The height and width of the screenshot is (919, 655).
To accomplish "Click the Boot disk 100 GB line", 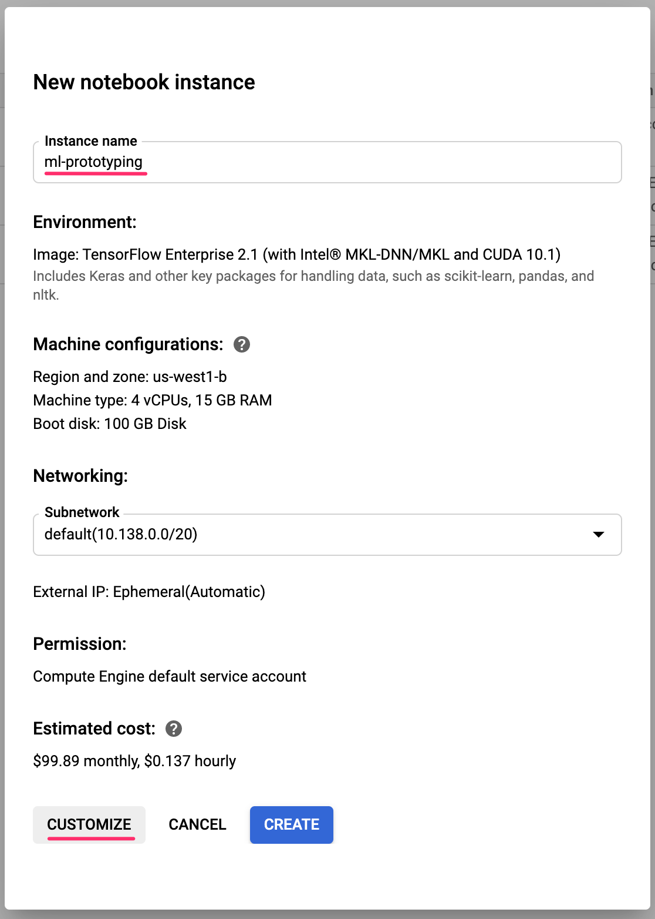I will pyautogui.click(x=110, y=424).
